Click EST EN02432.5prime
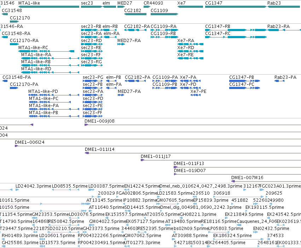Screen dimensions: 301x248 tap(255, 232)
